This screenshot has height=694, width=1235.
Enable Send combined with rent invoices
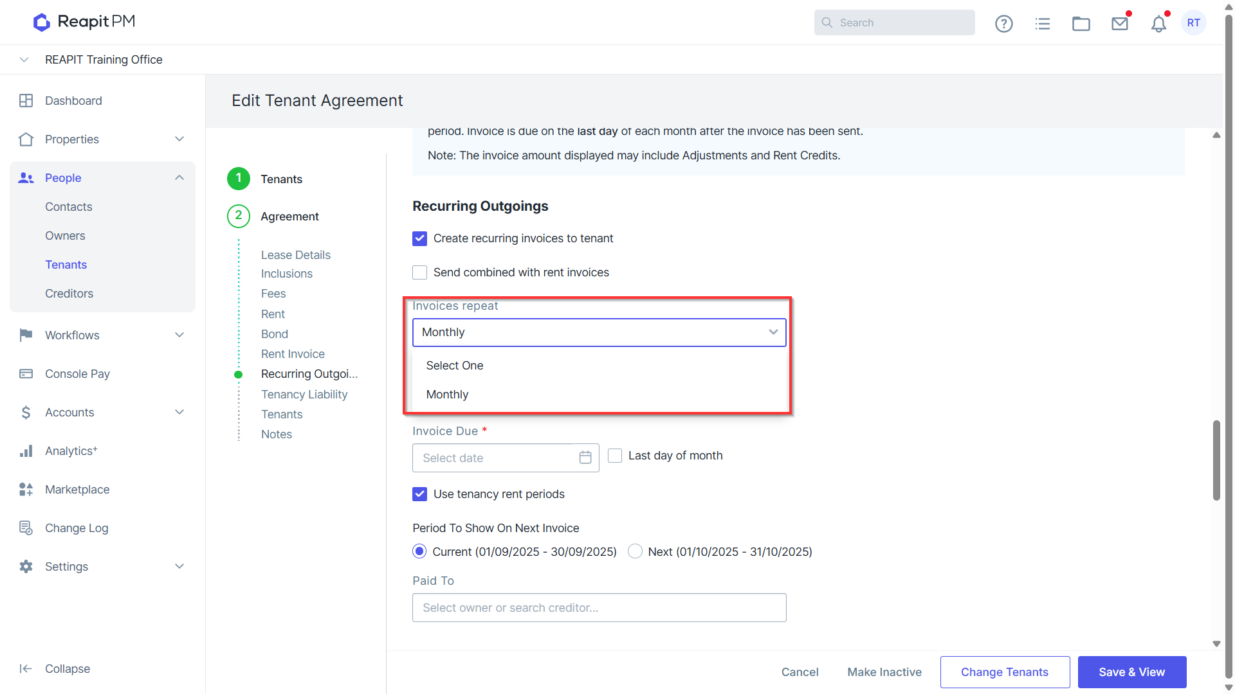(x=419, y=272)
